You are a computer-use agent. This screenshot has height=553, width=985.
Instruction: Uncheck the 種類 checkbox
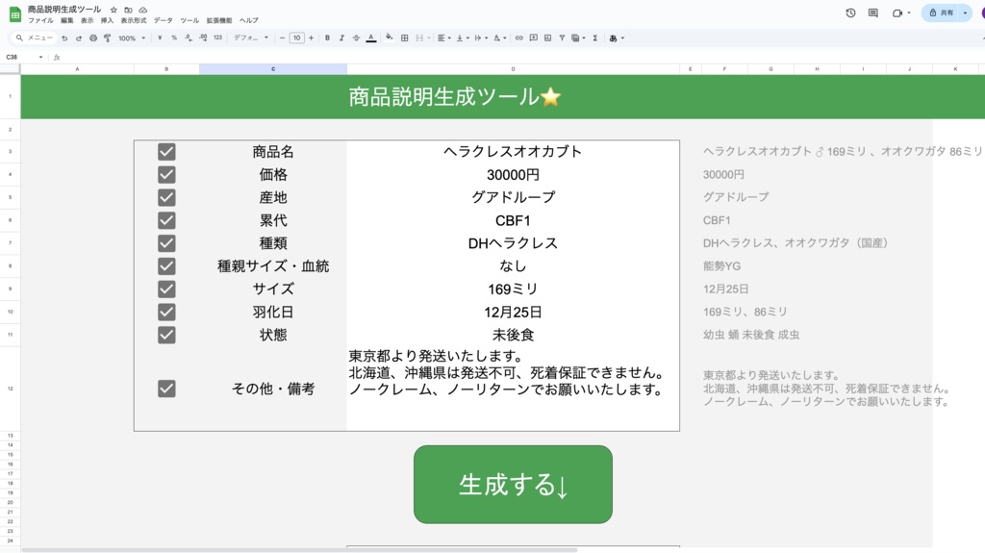166,243
